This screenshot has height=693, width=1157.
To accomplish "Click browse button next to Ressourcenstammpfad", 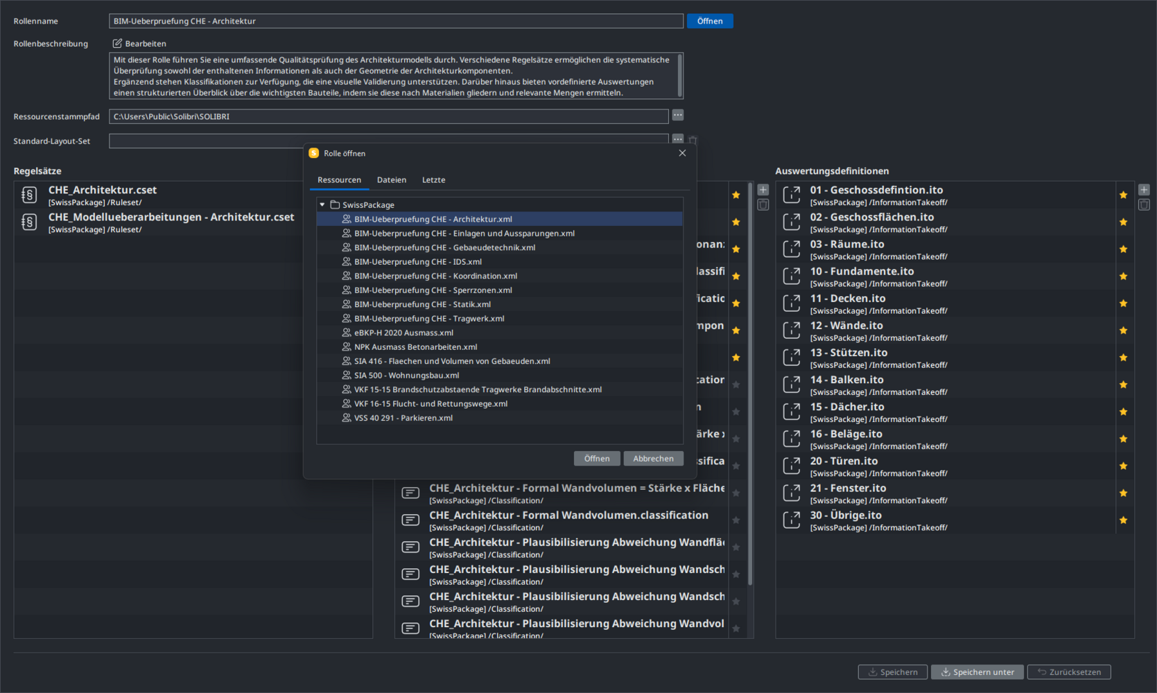I will (677, 115).
